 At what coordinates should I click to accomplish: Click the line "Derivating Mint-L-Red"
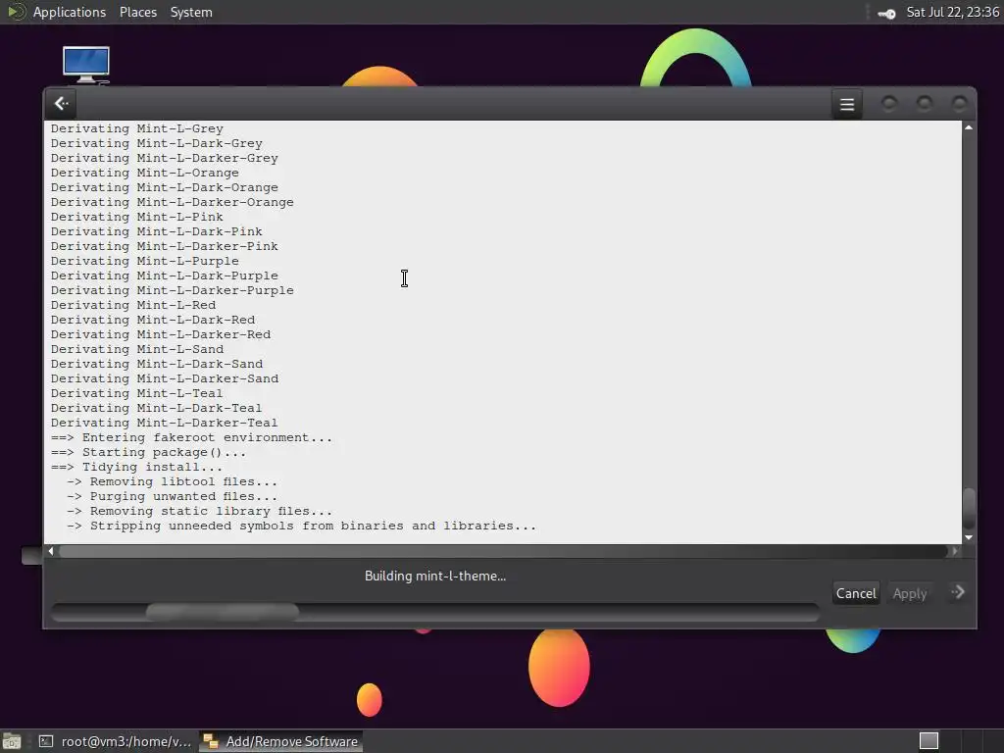tap(133, 306)
